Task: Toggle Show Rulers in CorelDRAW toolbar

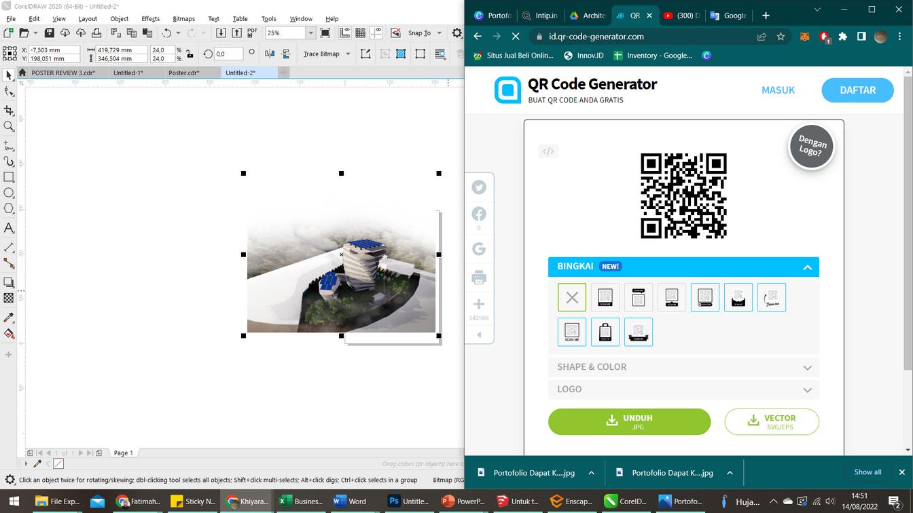Action: coord(344,33)
